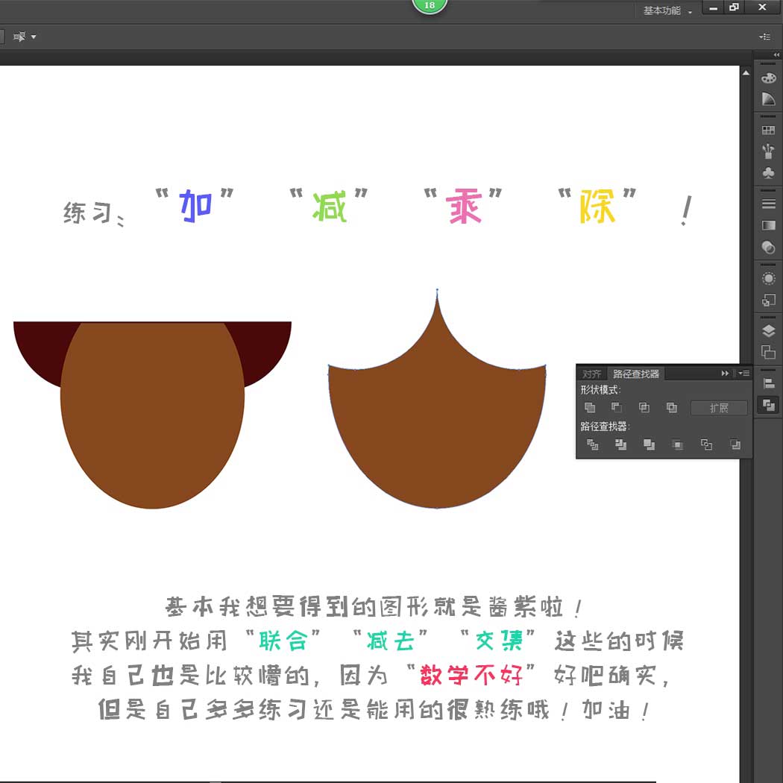Apply the Merge pathfinder
This screenshot has width=783, height=783.
650,444
